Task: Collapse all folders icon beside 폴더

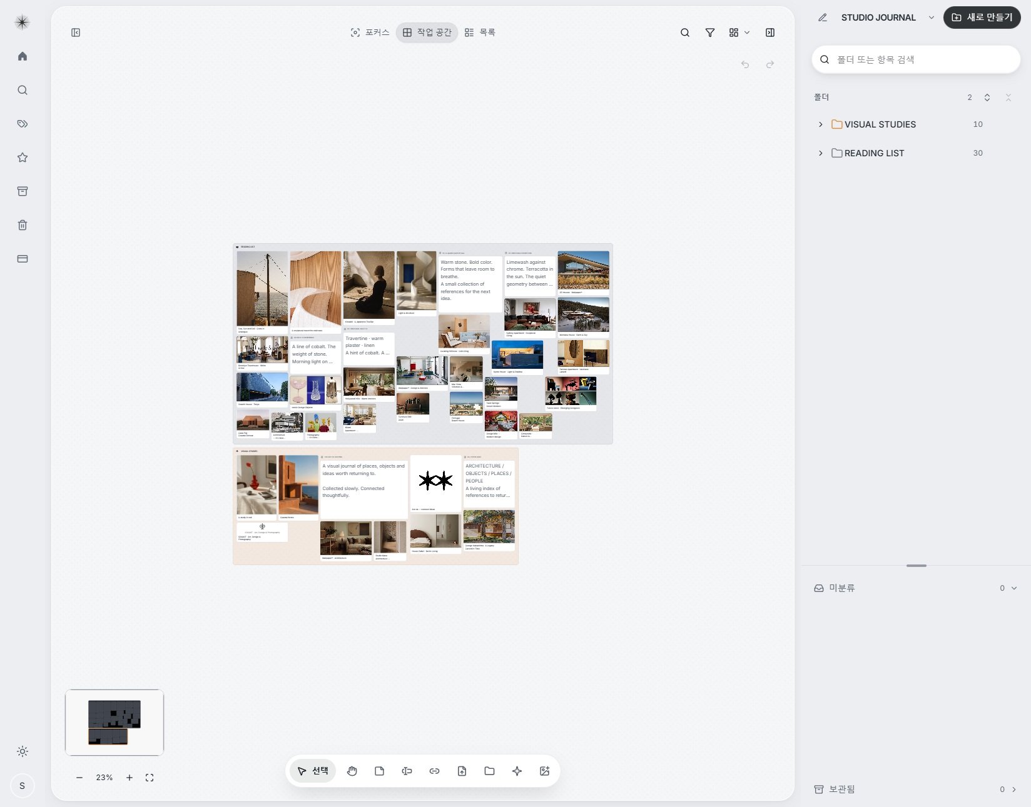Action: (1008, 98)
